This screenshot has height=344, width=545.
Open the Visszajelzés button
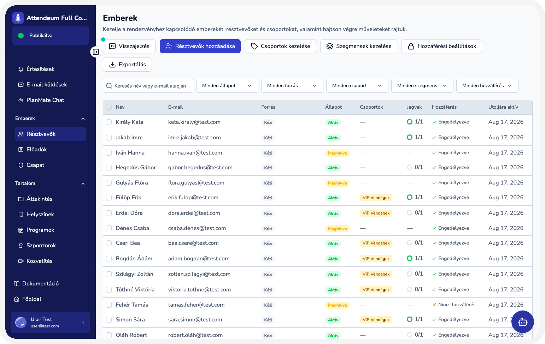[129, 46]
